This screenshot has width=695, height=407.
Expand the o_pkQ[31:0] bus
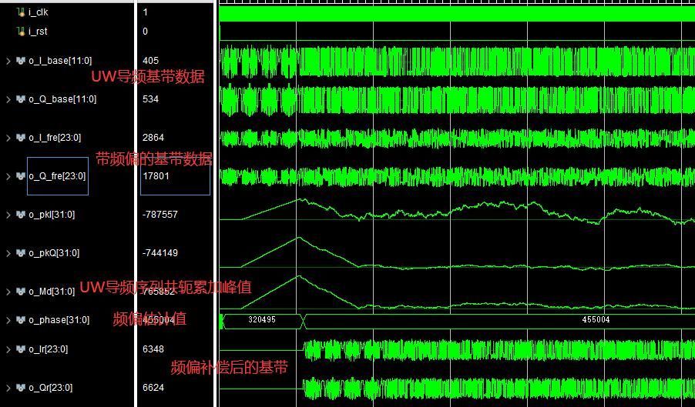pos(8,253)
